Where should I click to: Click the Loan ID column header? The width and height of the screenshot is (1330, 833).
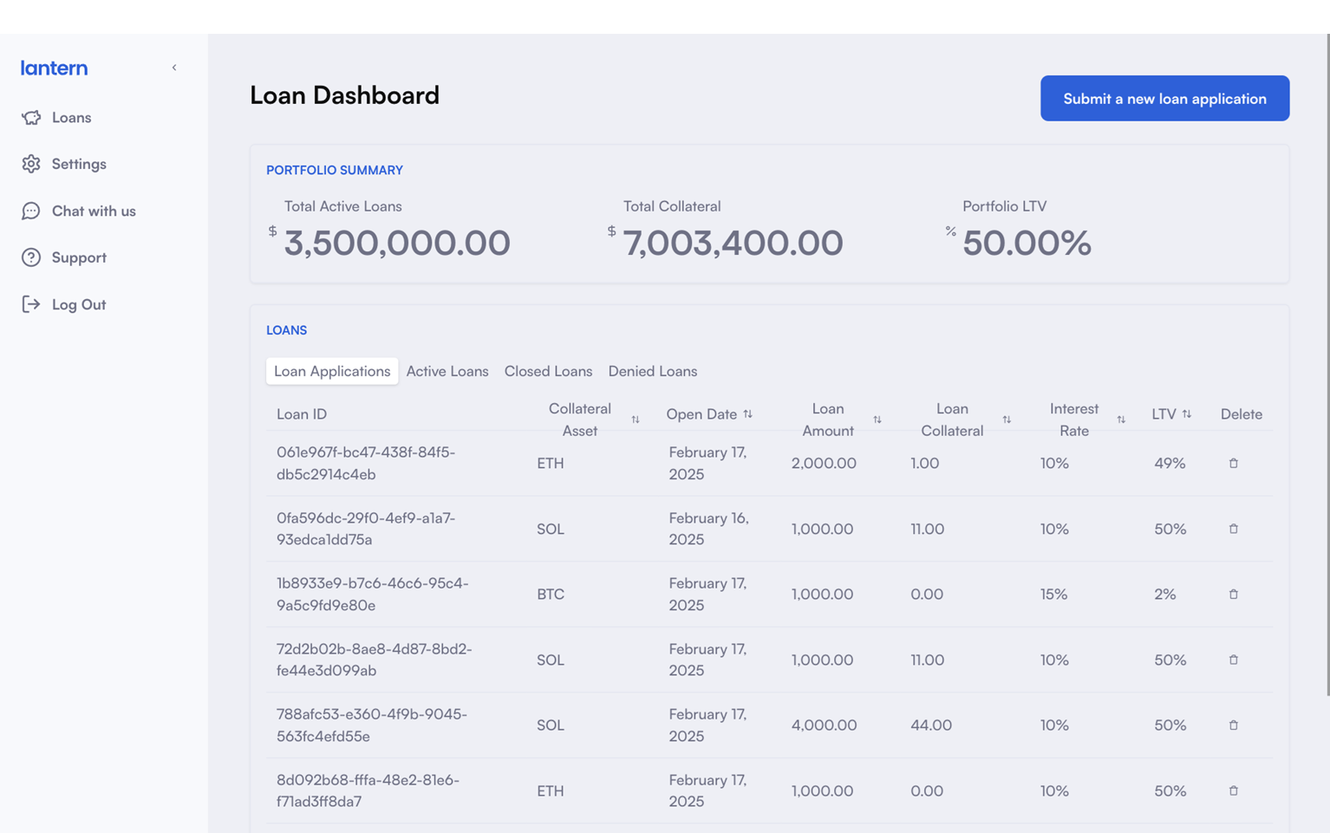(302, 414)
